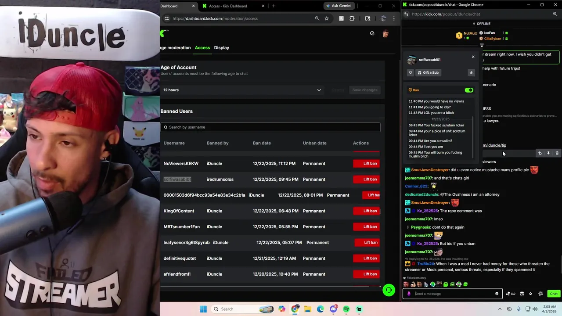562x316 pixels.
Task: Open the Chrome extensions puzzle icon
Action: [352, 18]
